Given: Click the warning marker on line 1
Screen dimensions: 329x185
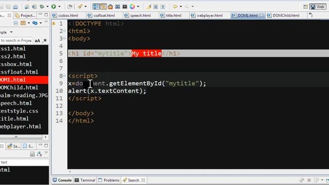Looking at the screenshot, I should pos(53,23).
